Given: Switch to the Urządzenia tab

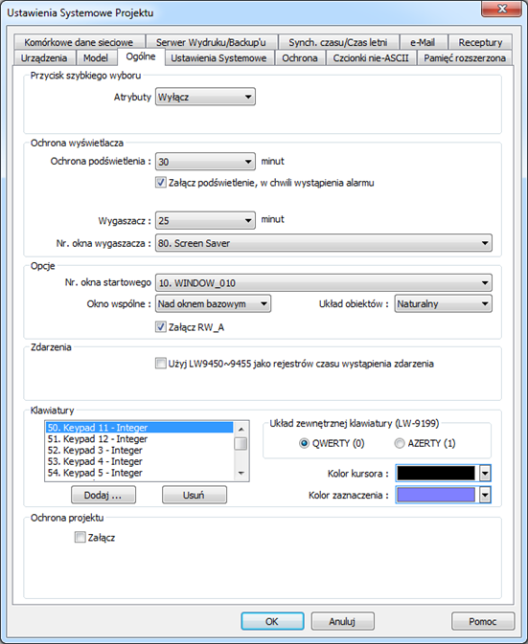Looking at the screenshot, I should point(44,58).
